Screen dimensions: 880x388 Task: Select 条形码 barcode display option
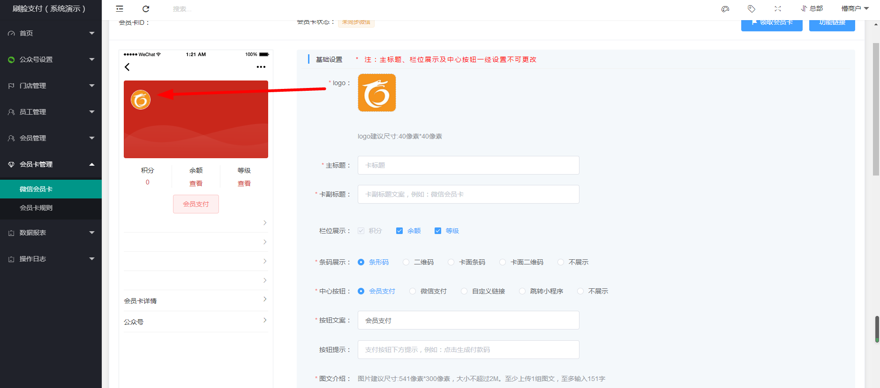pos(361,262)
